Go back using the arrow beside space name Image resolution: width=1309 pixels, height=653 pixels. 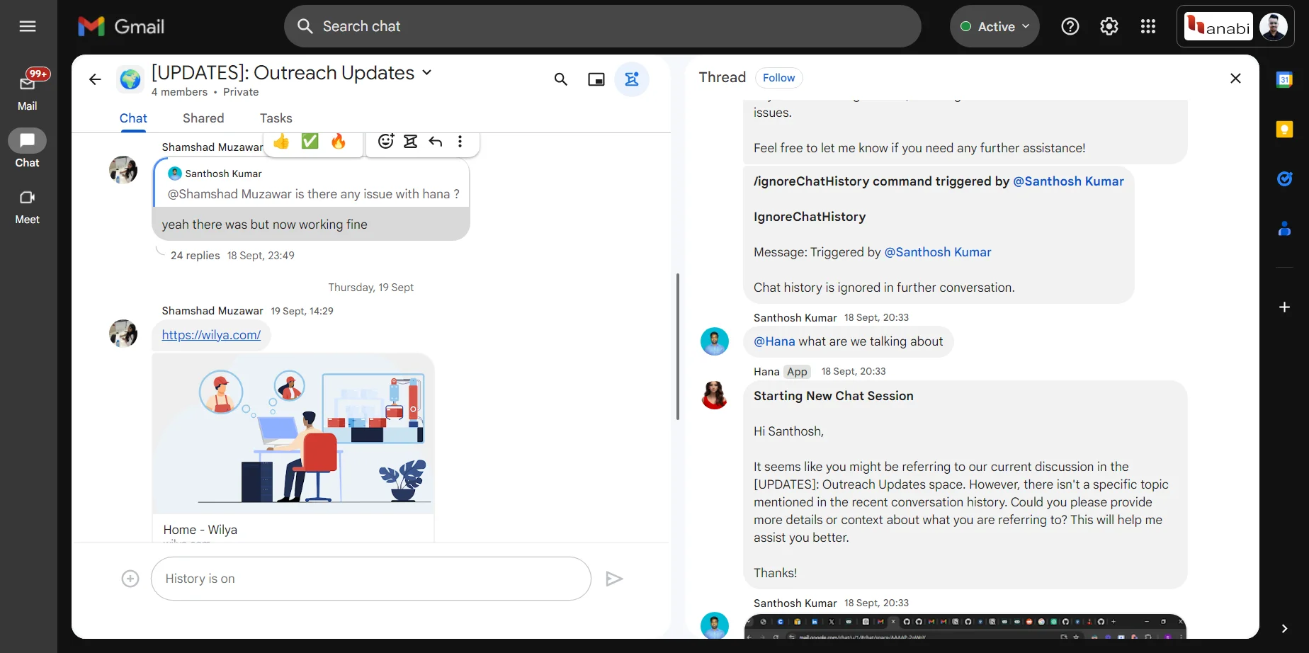[95, 79]
